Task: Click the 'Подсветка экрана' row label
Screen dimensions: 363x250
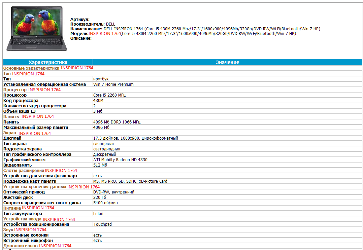Action: pos(23,149)
